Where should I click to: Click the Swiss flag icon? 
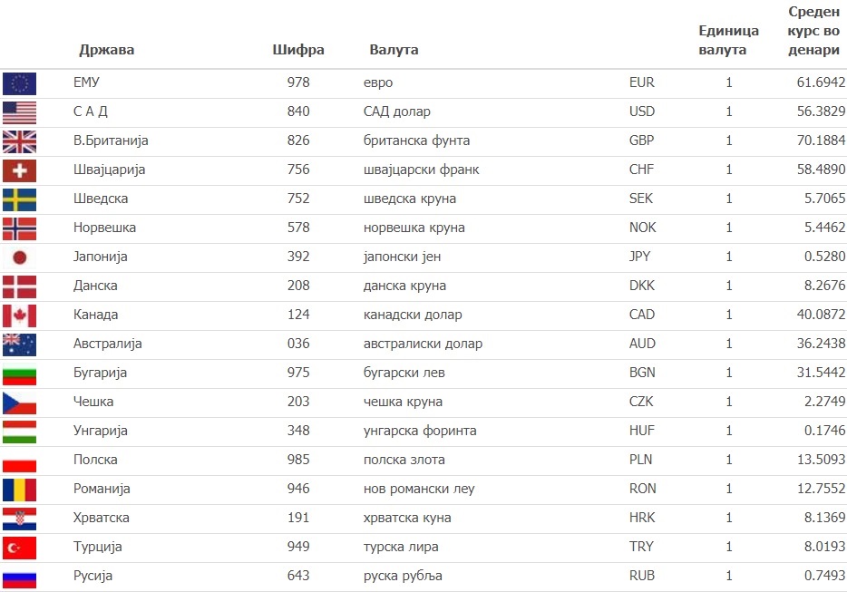click(19, 170)
